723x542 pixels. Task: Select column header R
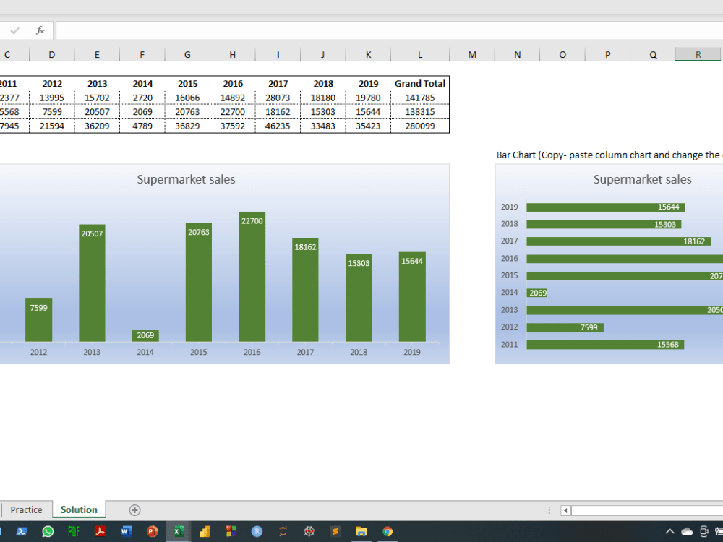pyautogui.click(x=697, y=54)
